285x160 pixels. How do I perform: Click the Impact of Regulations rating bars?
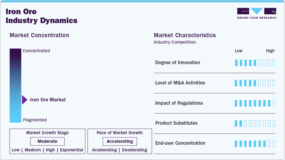click(255, 103)
